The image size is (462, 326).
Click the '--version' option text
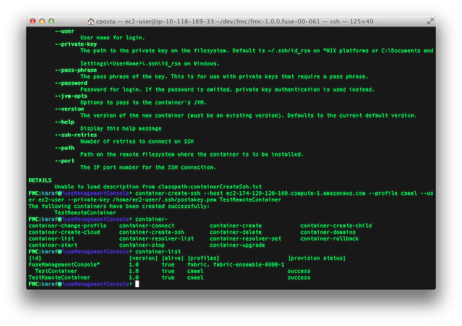[69, 109]
